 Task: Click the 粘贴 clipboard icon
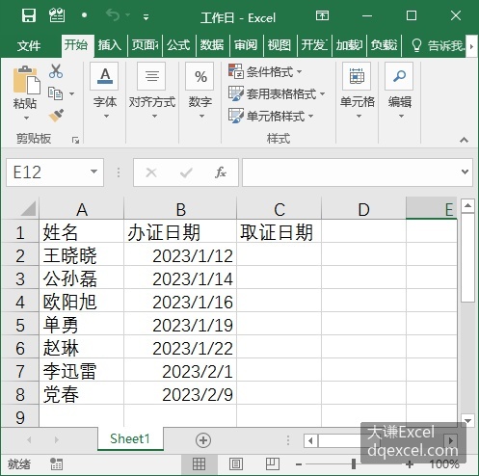coord(27,80)
